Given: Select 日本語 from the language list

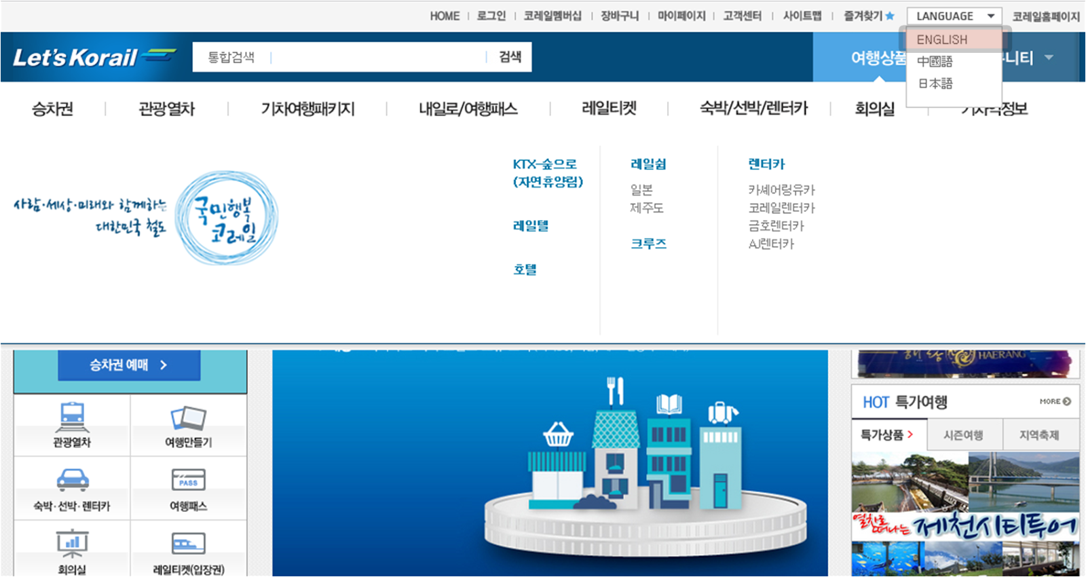Looking at the screenshot, I should pos(935,83).
